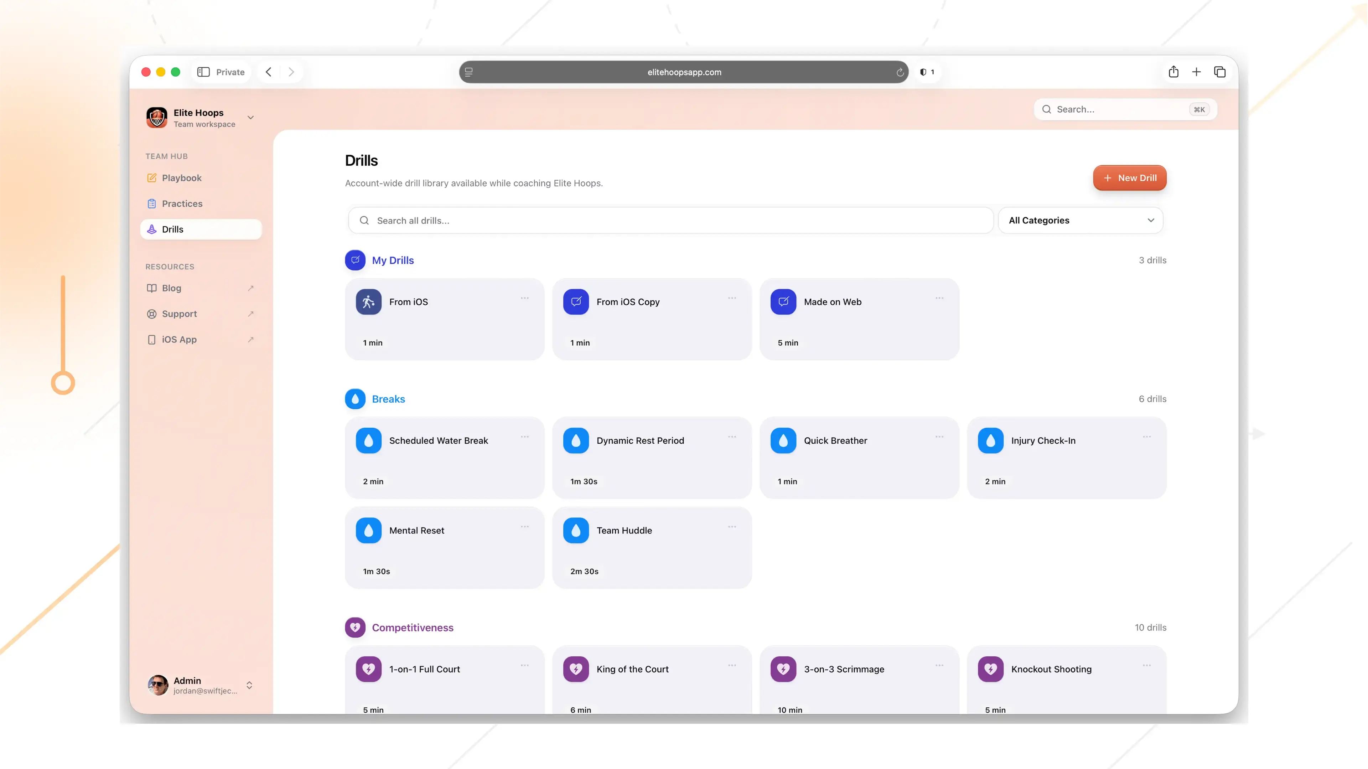Toggle the browser sidebar panel icon
The image size is (1368, 769).
(203, 72)
